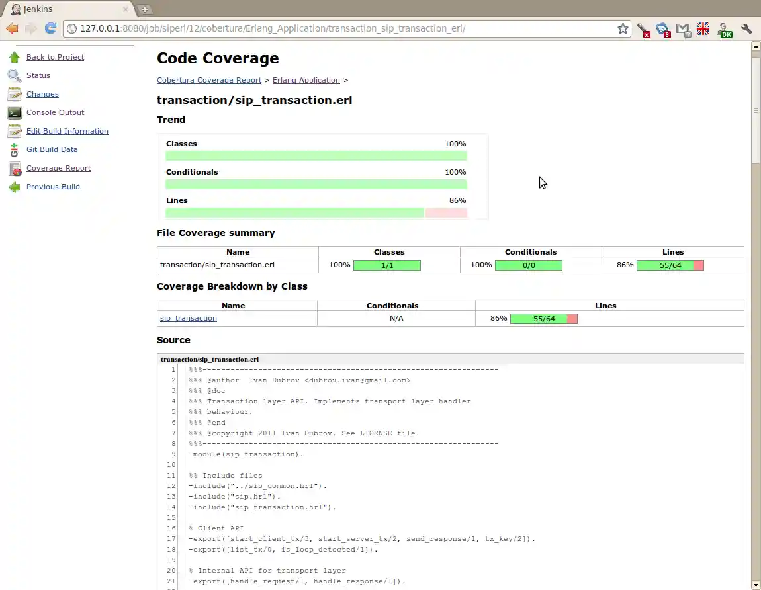This screenshot has width=761, height=590.
Task: Open the Gmail notifier extension icon
Action: (683, 30)
